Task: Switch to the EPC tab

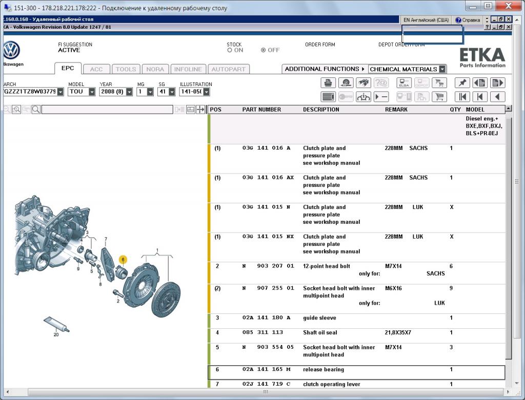Action: [68, 68]
